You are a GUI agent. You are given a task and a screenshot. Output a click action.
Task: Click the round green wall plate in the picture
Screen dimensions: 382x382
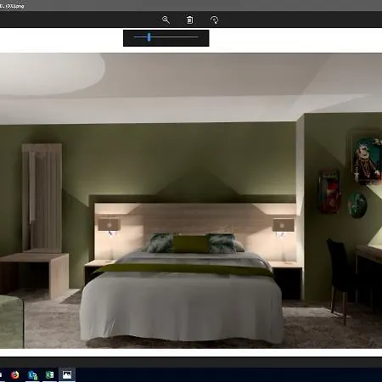click(x=357, y=205)
